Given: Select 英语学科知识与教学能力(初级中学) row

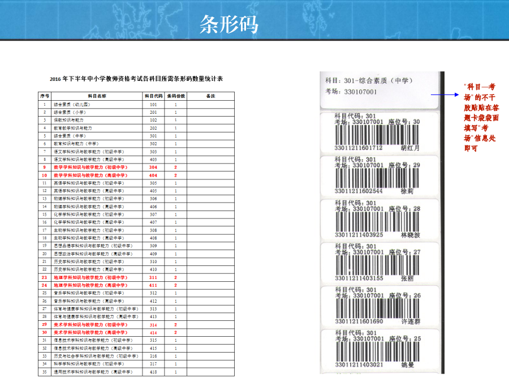Looking at the screenshot, I should [136, 183].
